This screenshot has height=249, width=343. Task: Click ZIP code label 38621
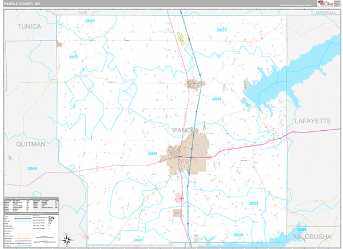pyautogui.click(x=74, y=57)
